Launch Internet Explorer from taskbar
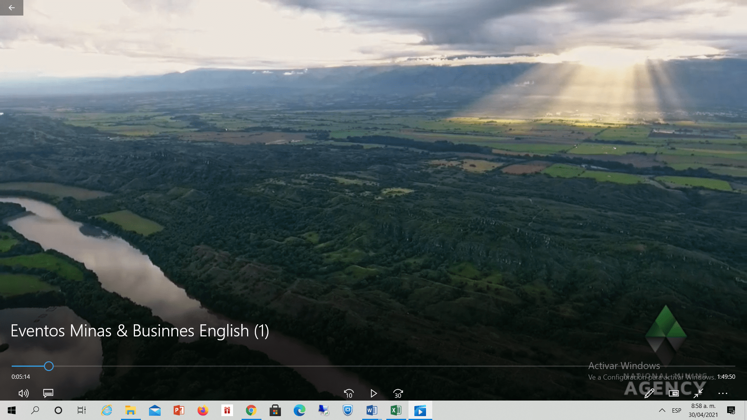The image size is (747, 420). pos(106,410)
